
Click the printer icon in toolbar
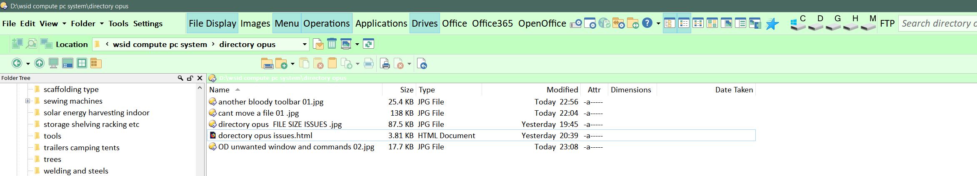(x=385, y=64)
